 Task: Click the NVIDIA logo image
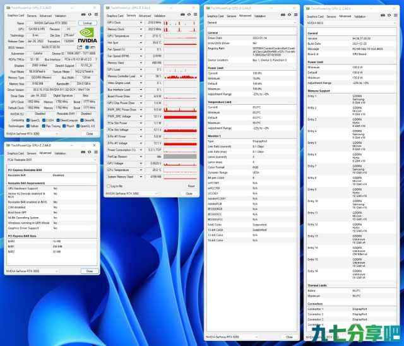(88, 35)
